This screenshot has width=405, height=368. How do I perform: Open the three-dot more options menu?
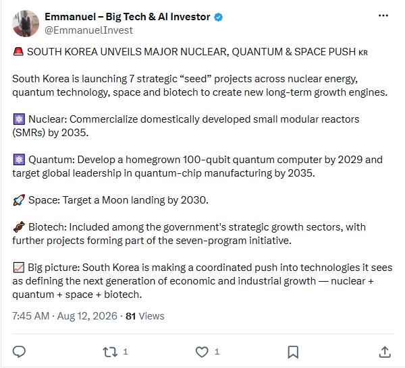[383, 16]
